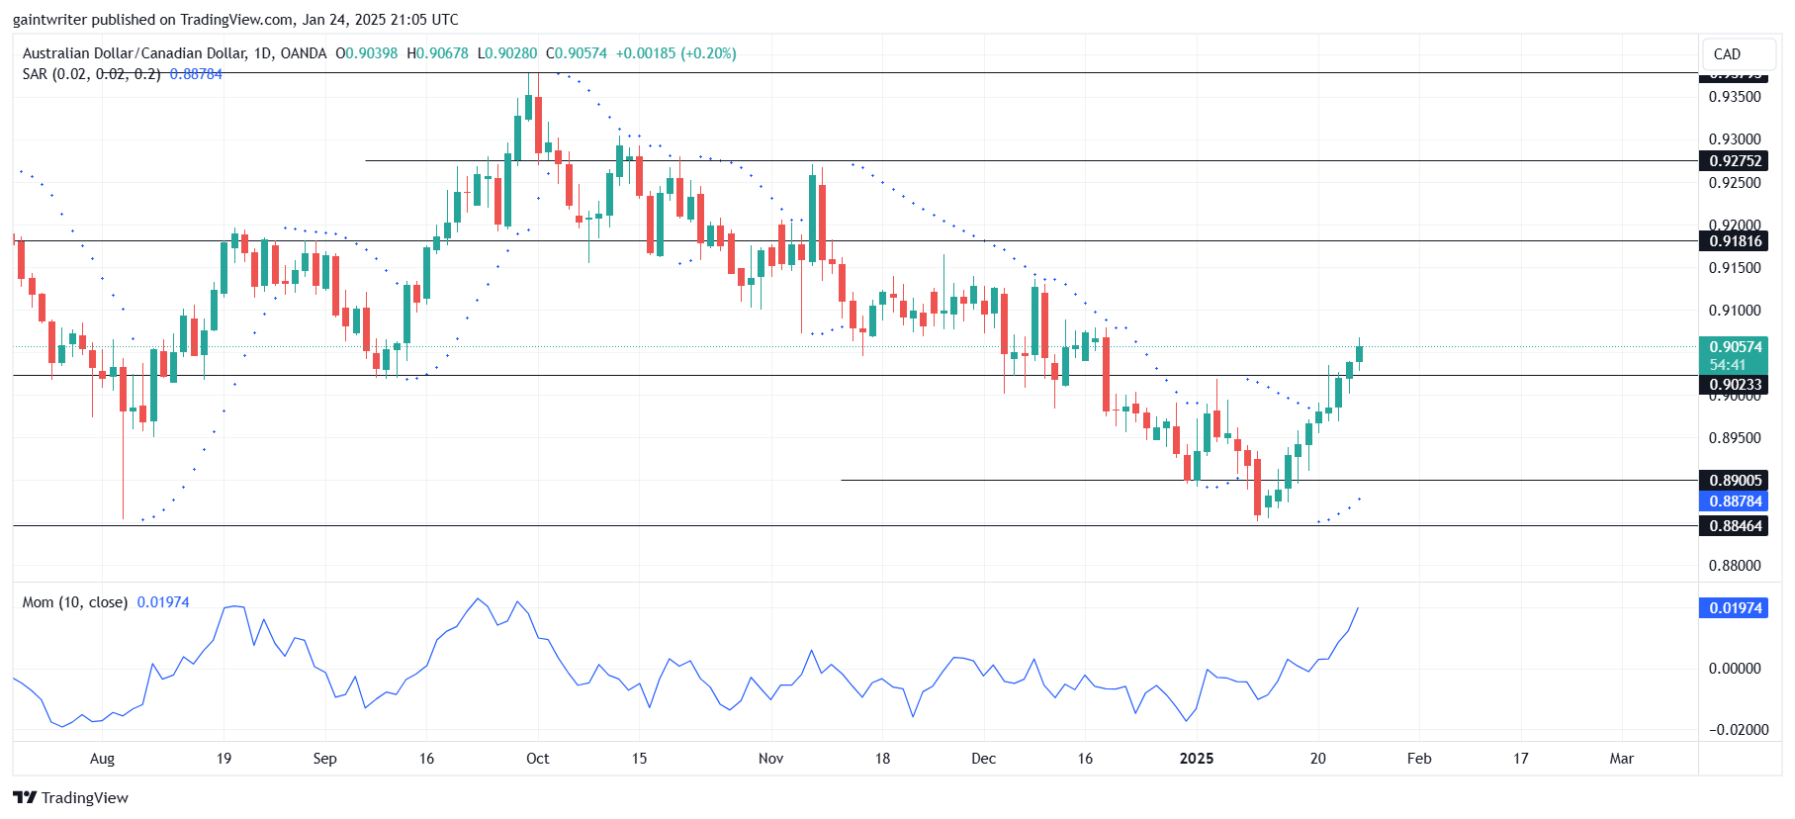This screenshot has width=1795, height=819.
Task: Click the TradingView logo at bottom left
Action: (x=70, y=797)
